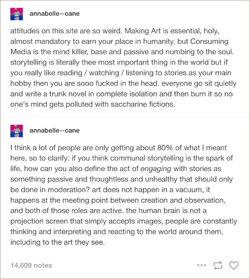Click the opening words "attitudes on this site"
This screenshot has height=279, width=250.
point(40,31)
